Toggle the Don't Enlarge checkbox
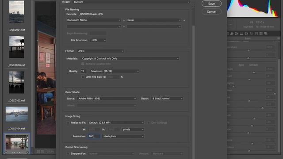The height and width of the screenshot is (159, 283). click(x=149, y=123)
